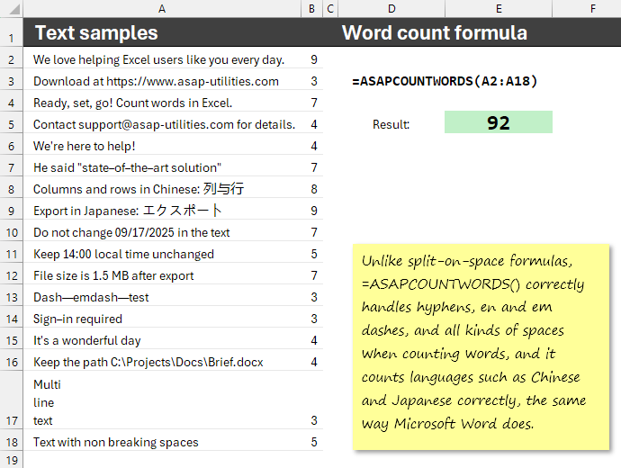Select word count 5 beside 'Keep 14:00' row
This screenshot has width=621, height=468.
pos(312,254)
